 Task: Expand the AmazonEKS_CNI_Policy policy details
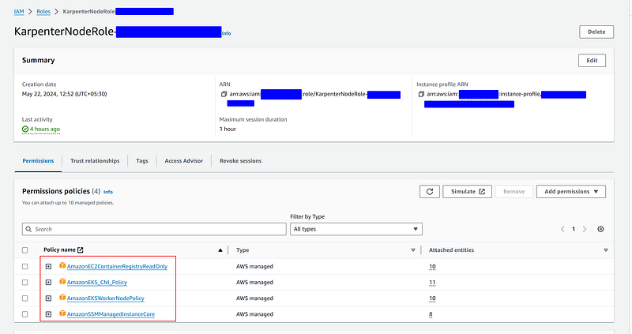tap(48, 283)
